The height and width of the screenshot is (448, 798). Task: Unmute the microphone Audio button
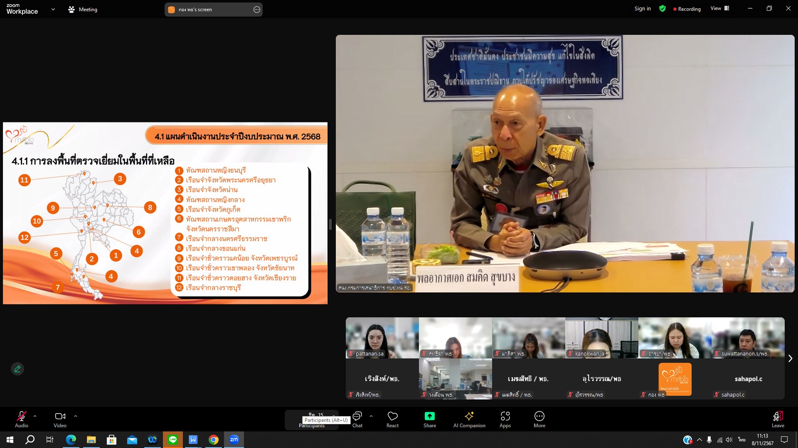[22, 419]
